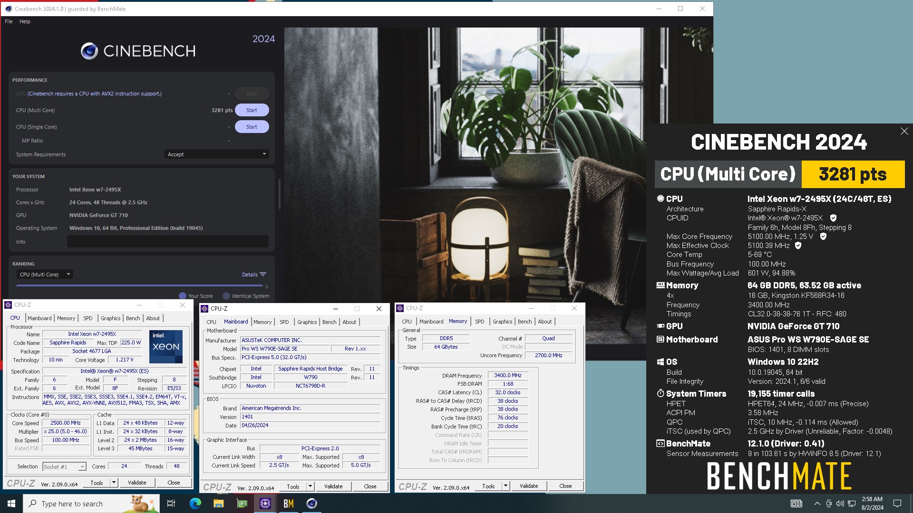Open the File menu in Cinebench

click(9, 21)
